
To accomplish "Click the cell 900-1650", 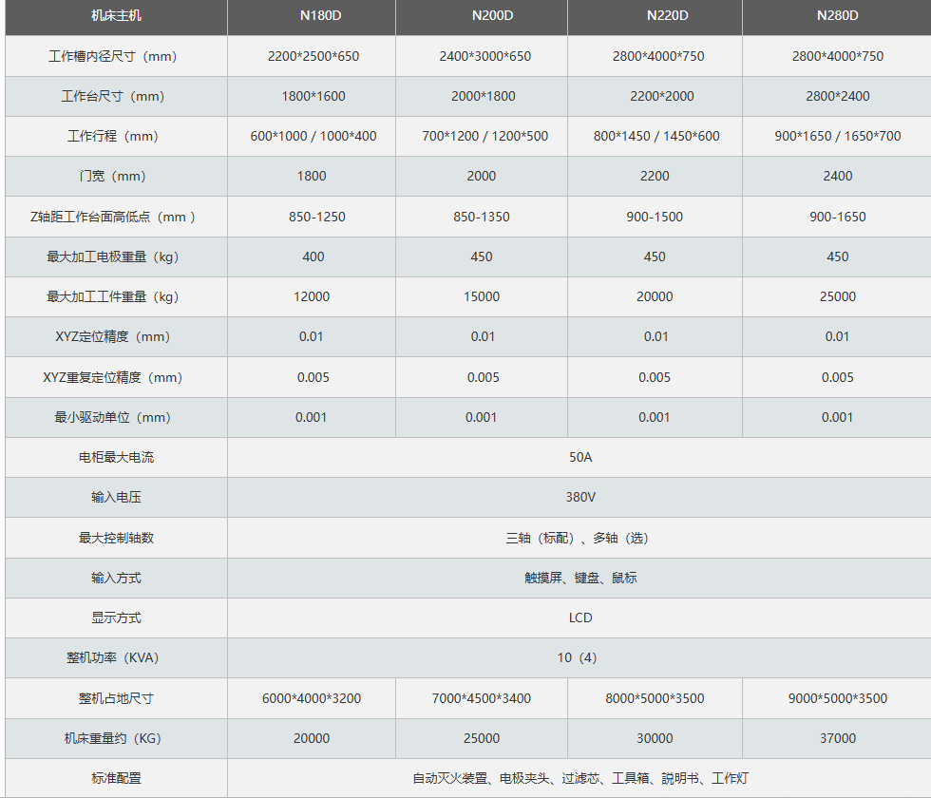I will 838,217.
